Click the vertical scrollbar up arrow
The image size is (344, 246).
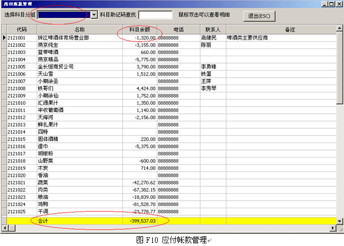click(x=340, y=30)
